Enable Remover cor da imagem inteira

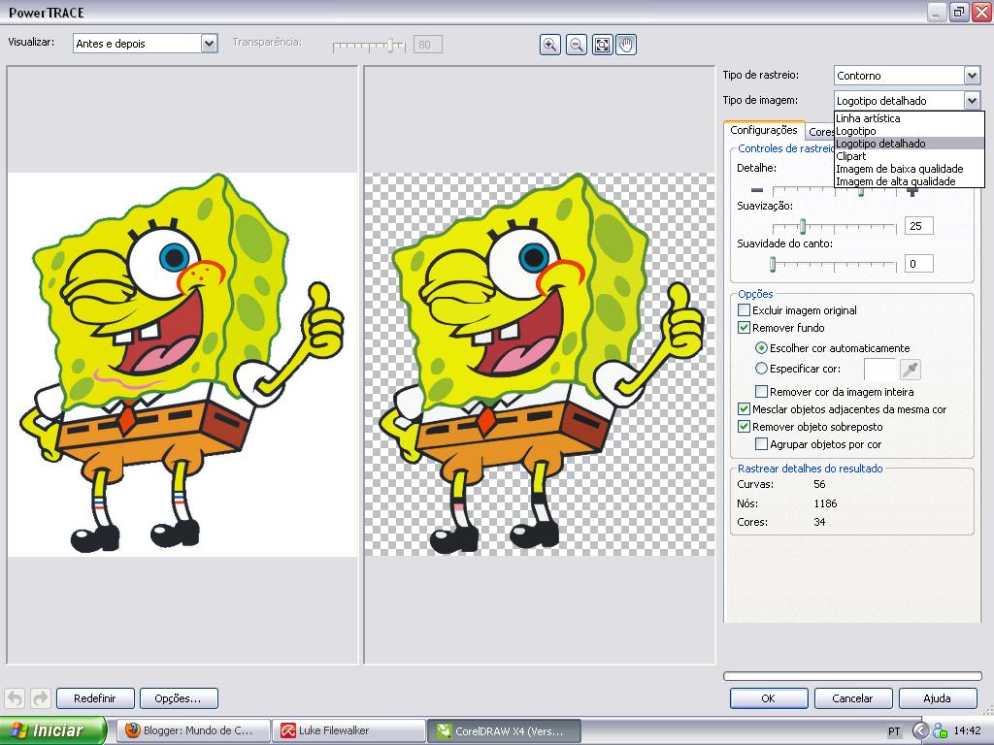[762, 392]
